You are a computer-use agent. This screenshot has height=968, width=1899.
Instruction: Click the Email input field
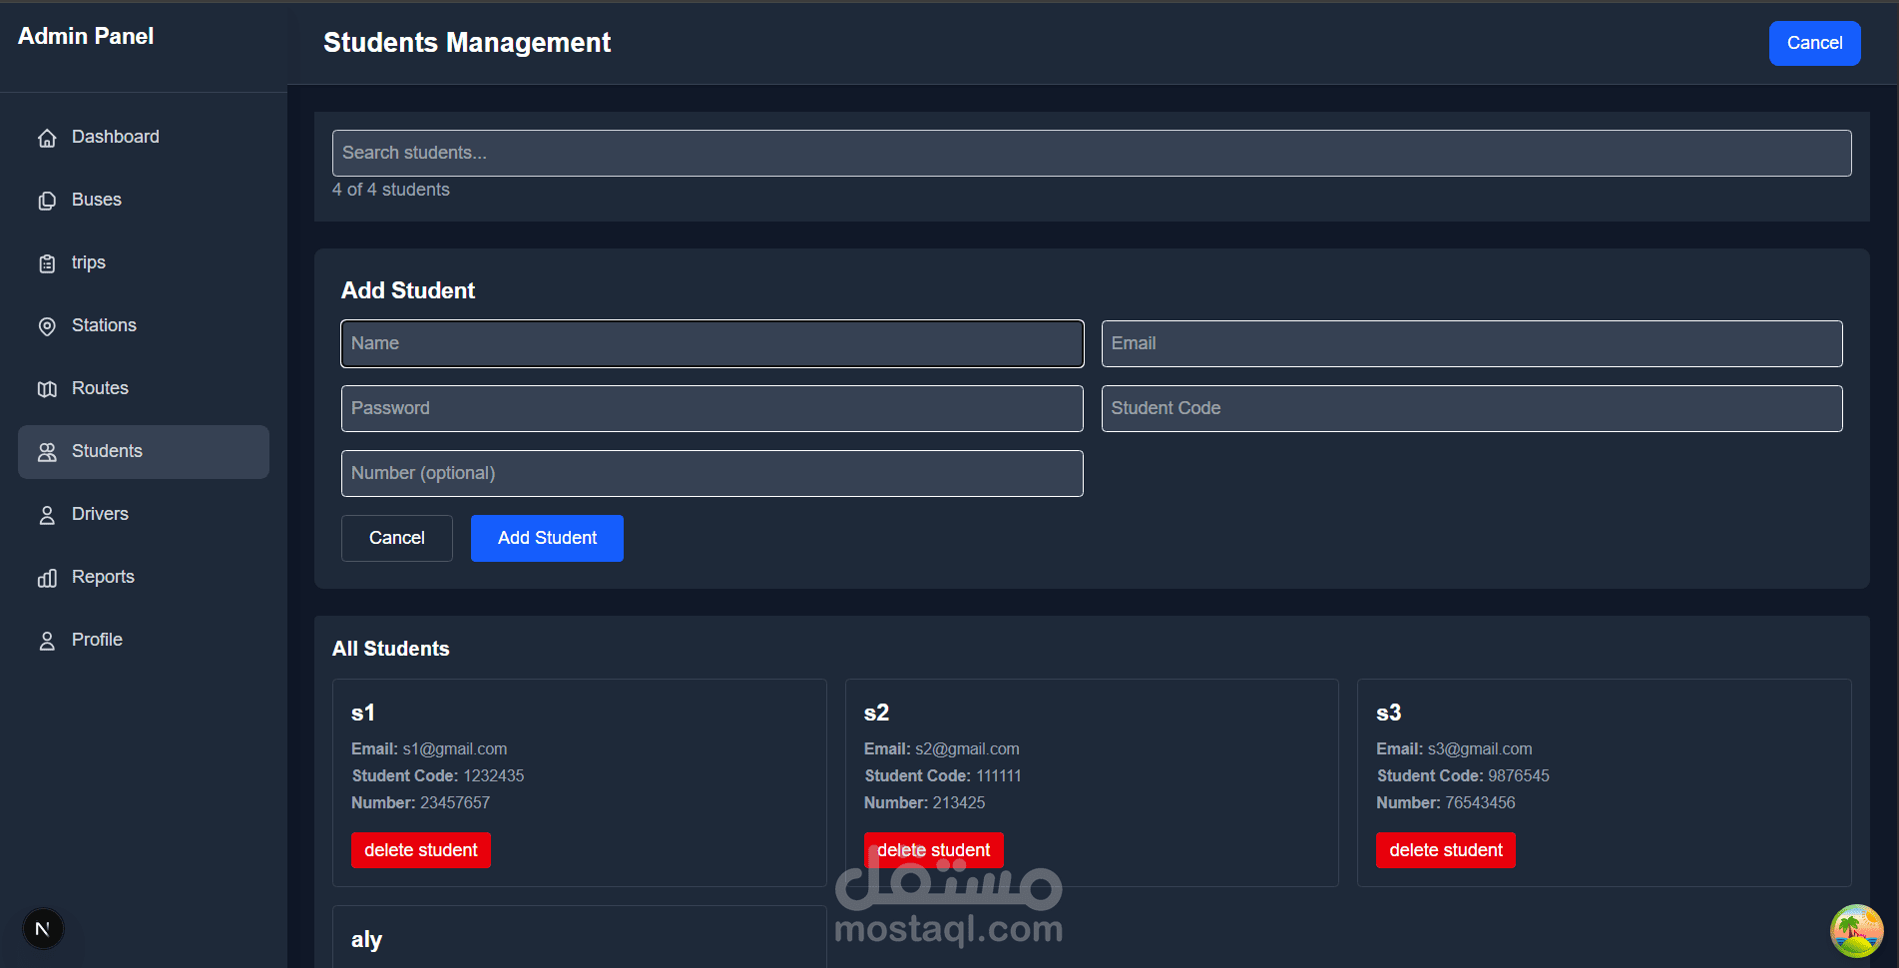tap(1472, 343)
